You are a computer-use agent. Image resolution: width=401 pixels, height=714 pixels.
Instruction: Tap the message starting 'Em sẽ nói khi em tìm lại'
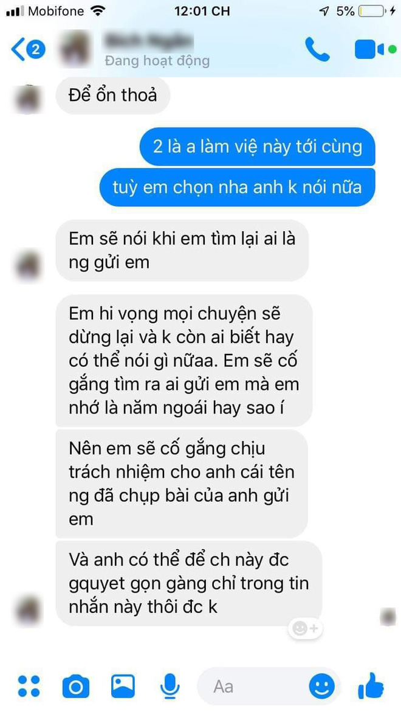[182, 251]
